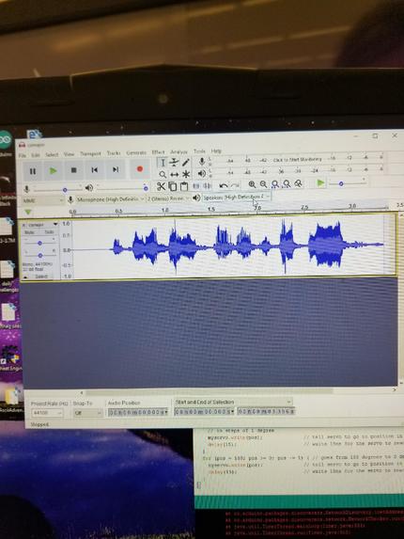Viewport: 404px width, 539px height.
Task: Fit selection to width
Action: tap(275, 184)
